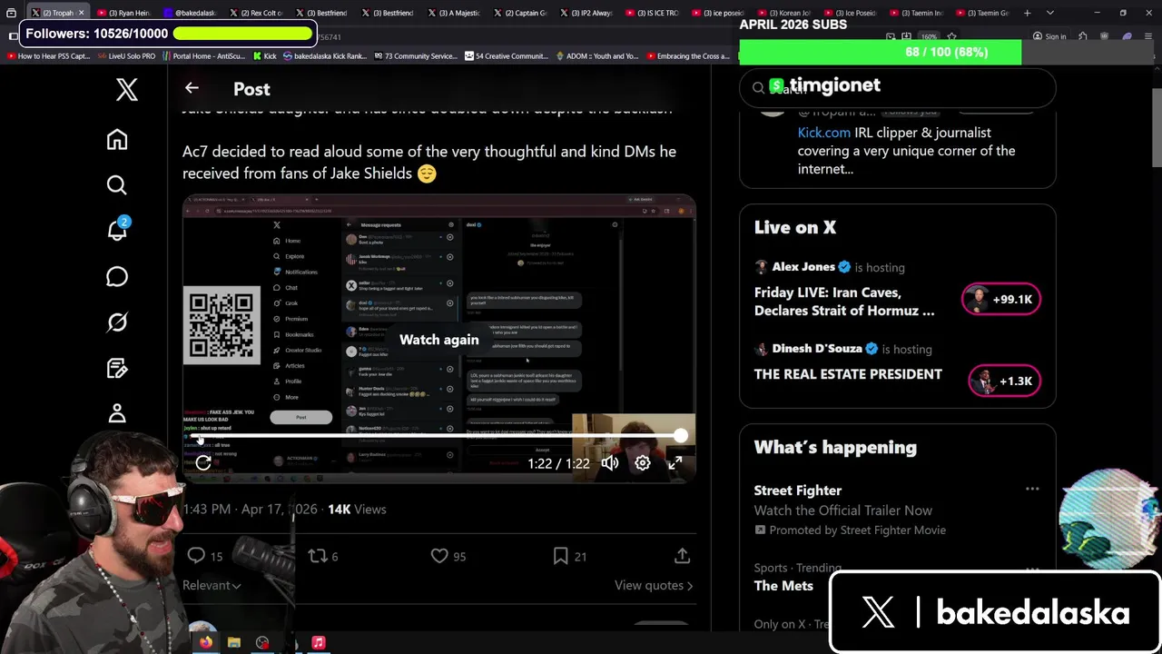Like the post with heart showing 95
Viewport: 1162px width, 654px height.
coord(448,556)
